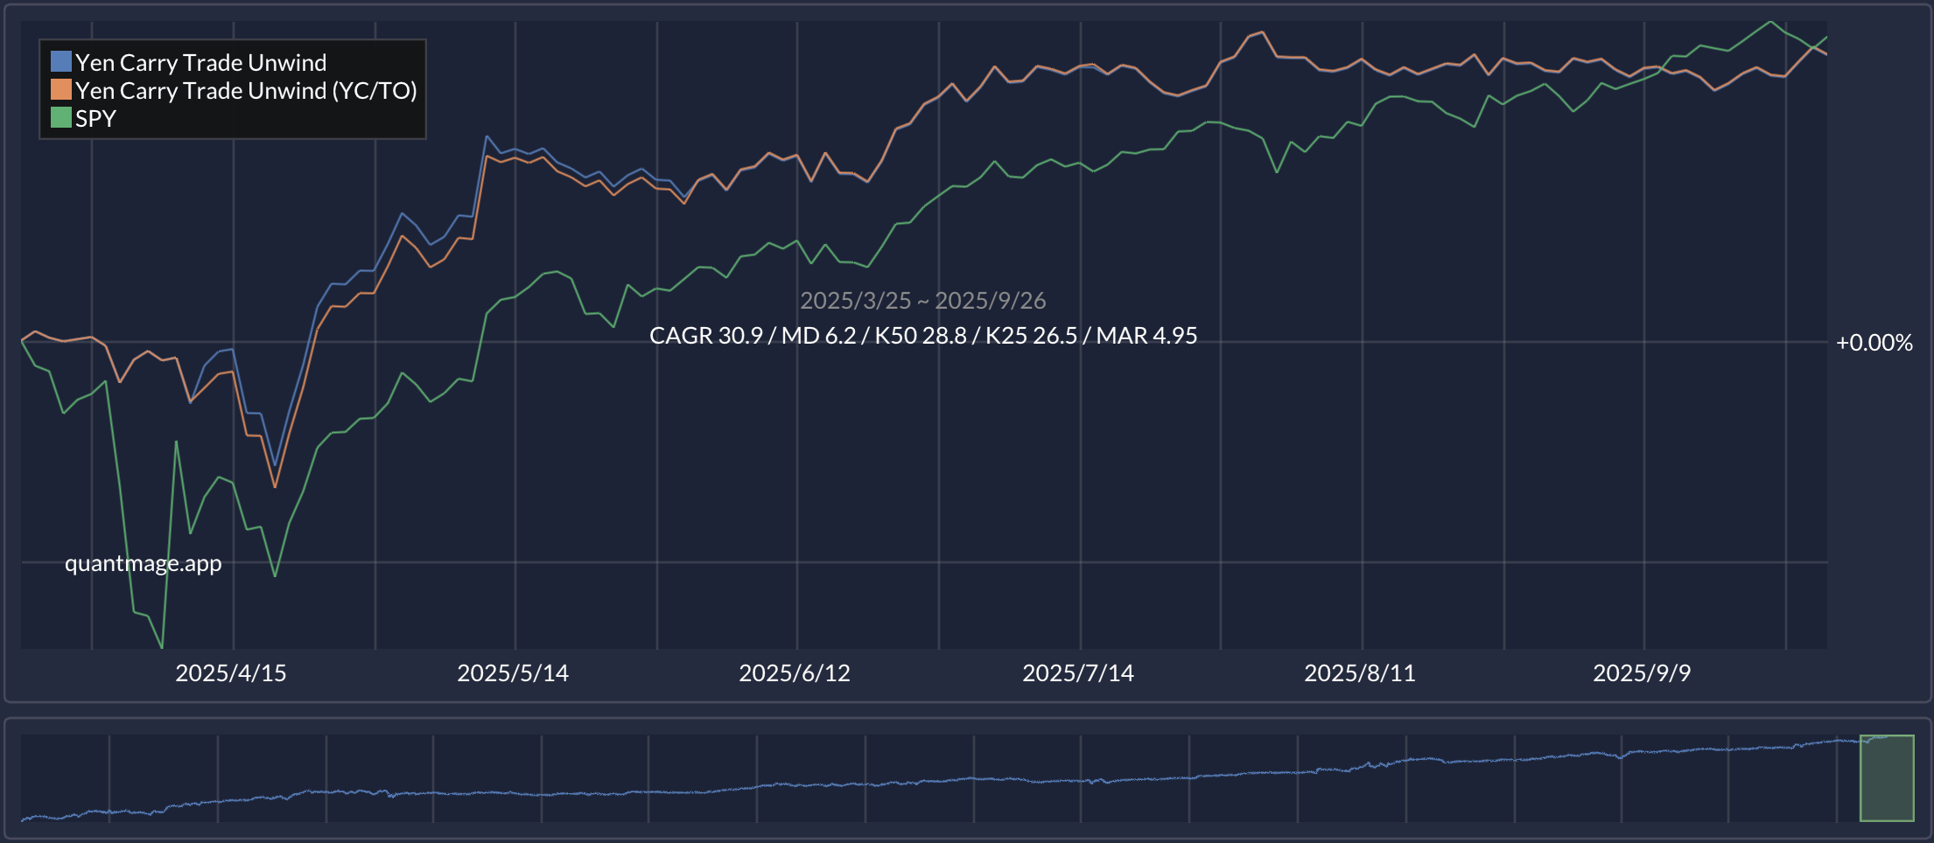Click the 2025/4/15 date axis label

(x=231, y=672)
